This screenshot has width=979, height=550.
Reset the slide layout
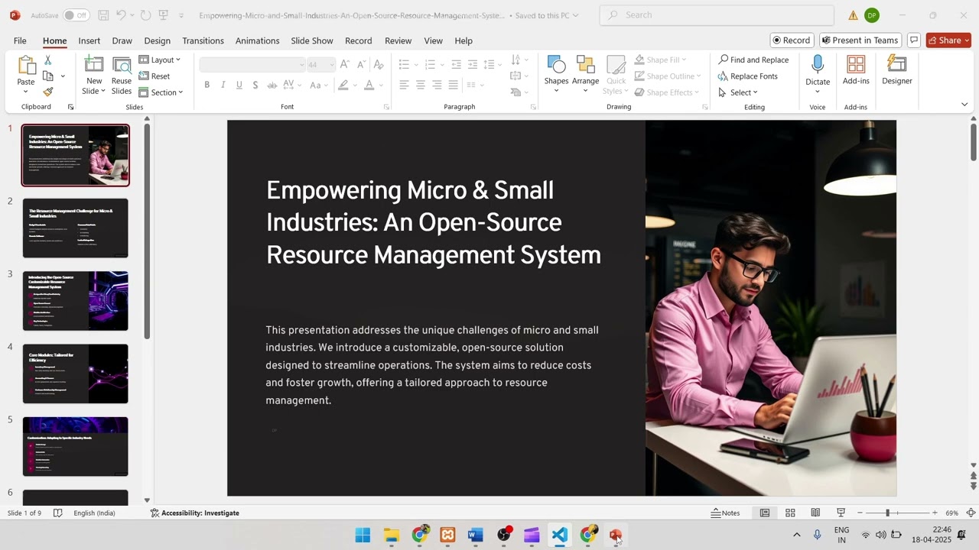pos(154,76)
